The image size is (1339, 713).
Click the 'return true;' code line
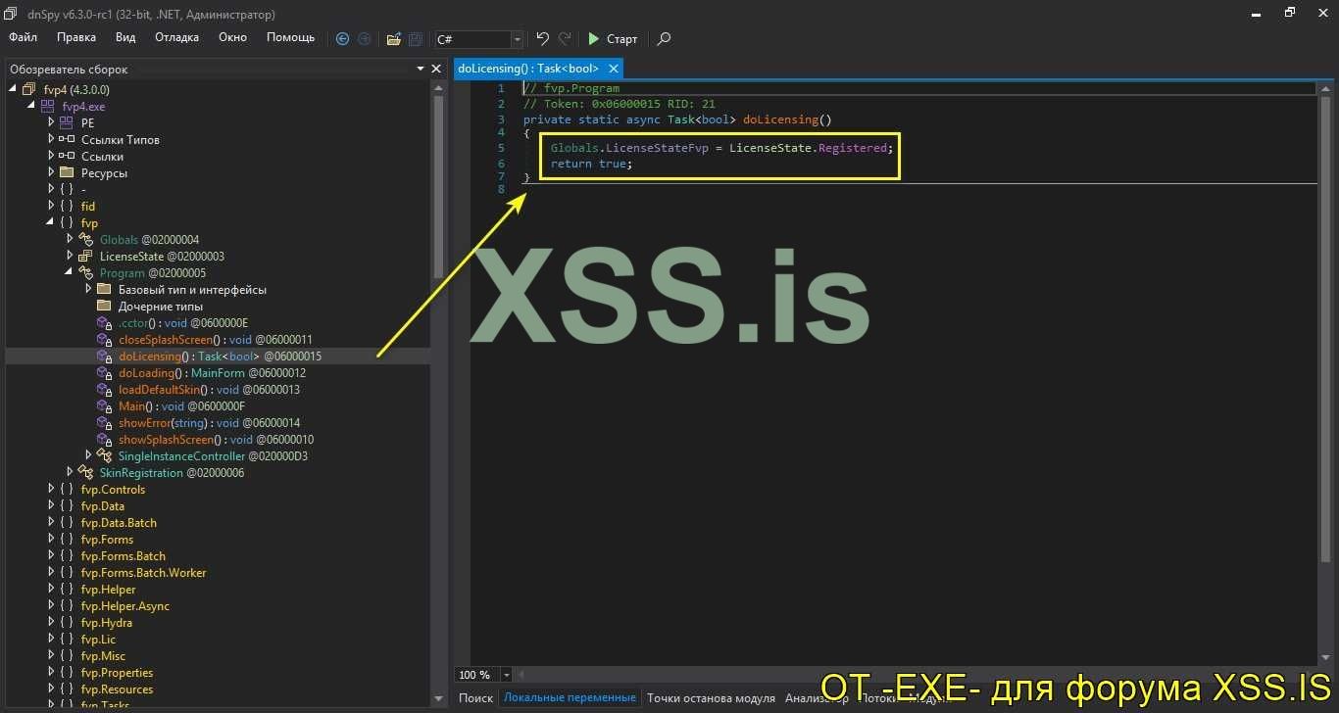[591, 164]
